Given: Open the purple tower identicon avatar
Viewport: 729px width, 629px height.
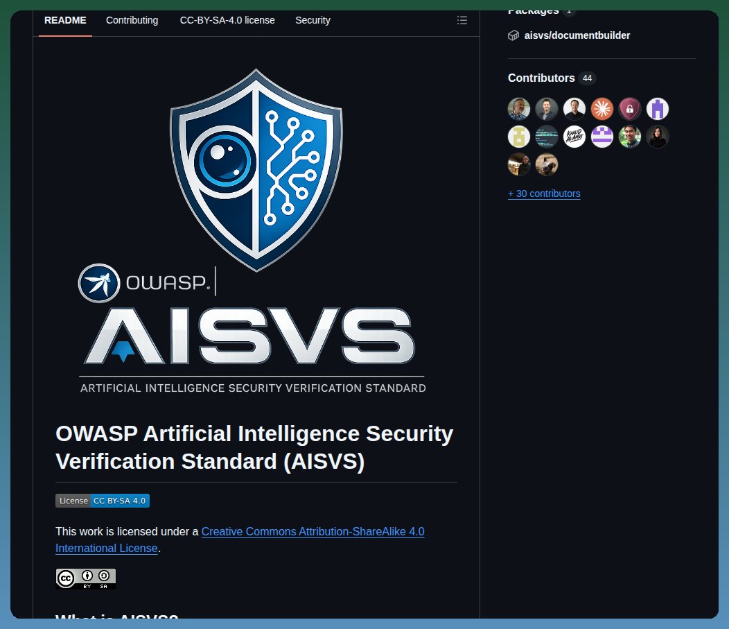Looking at the screenshot, I should [x=658, y=109].
